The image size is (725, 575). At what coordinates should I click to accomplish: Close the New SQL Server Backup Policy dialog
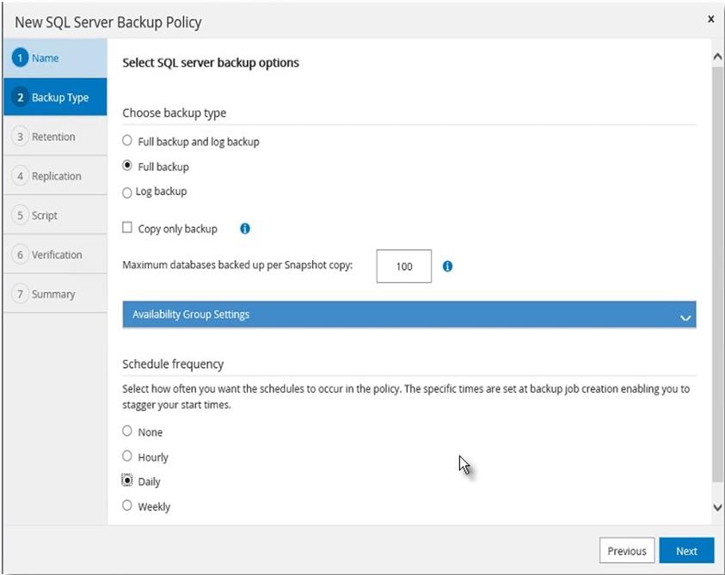pyautogui.click(x=710, y=19)
